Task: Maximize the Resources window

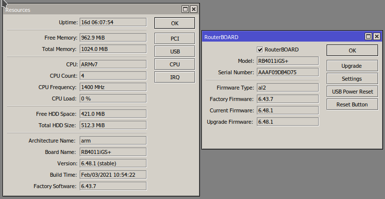Action: pyautogui.click(x=186, y=9)
